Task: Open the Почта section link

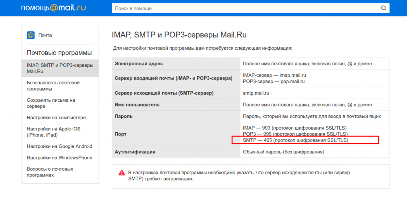Action: 45,35
